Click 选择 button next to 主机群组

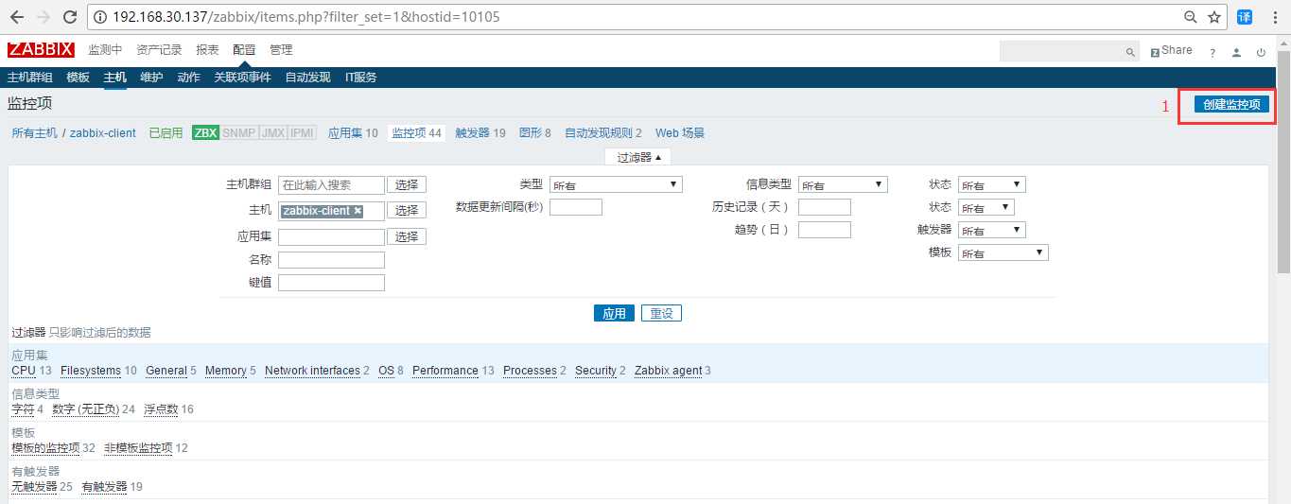407,185
